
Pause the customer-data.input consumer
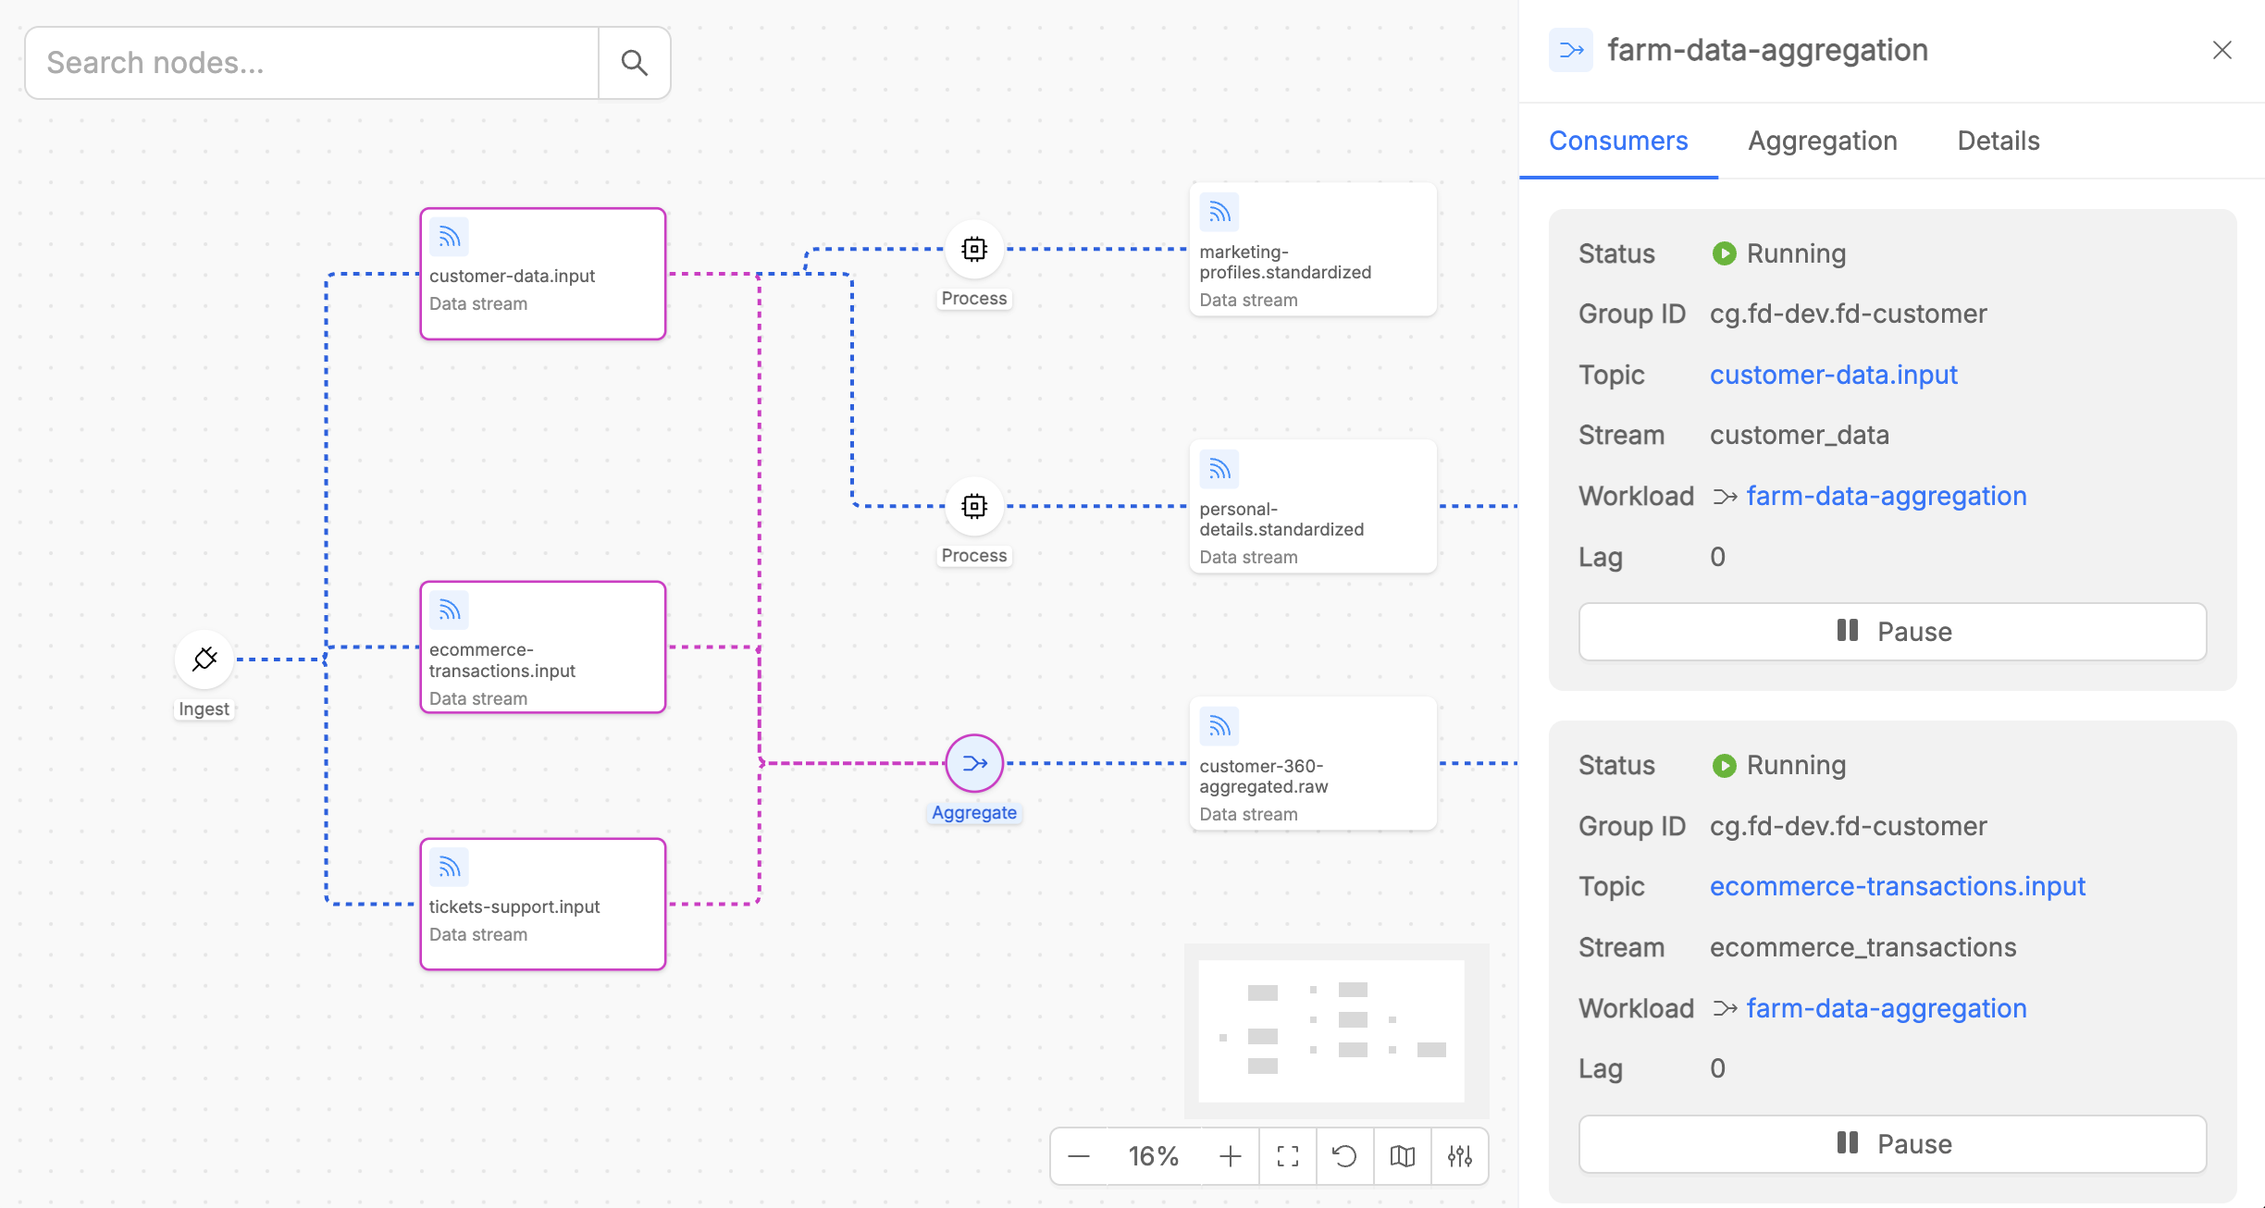point(1892,632)
